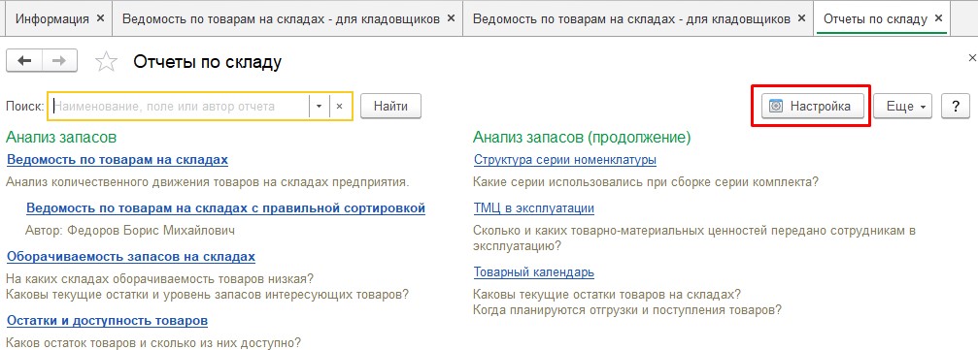This screenshot has height=350, width=978.
Task: Go back with the left arrow button
Action: pyautogui.click(x=23, y=61)
